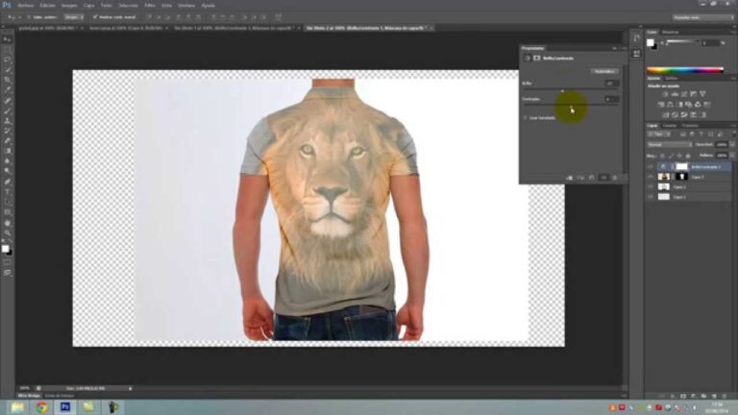Select the Hand tool

pyautogui.click(x=7, y=223)
